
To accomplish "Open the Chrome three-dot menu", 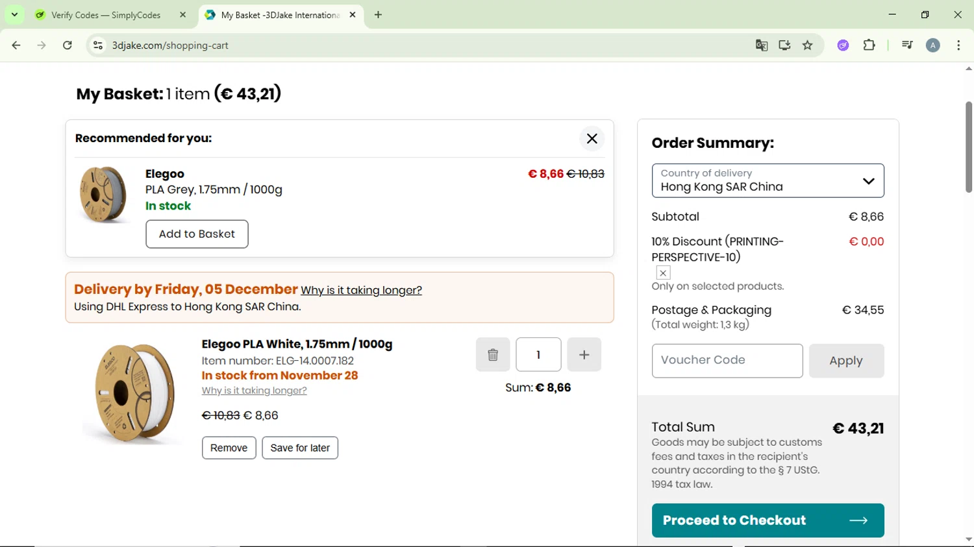I will point(959,45).
